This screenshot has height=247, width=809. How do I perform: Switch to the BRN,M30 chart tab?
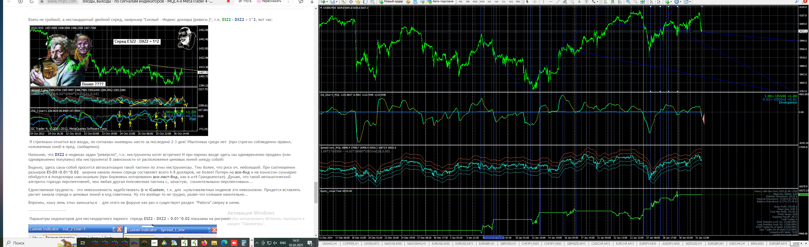(x=757, y=243)
